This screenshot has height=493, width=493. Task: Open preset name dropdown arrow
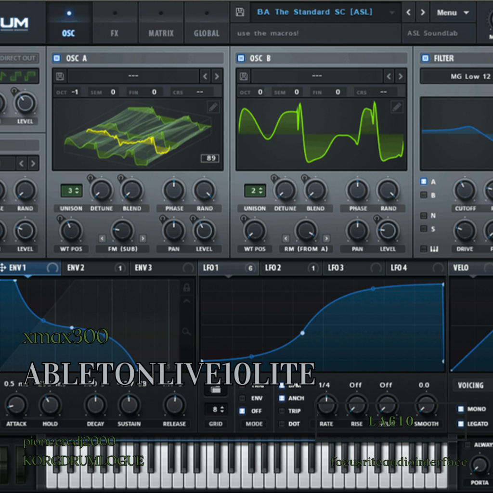pos(392,13)
